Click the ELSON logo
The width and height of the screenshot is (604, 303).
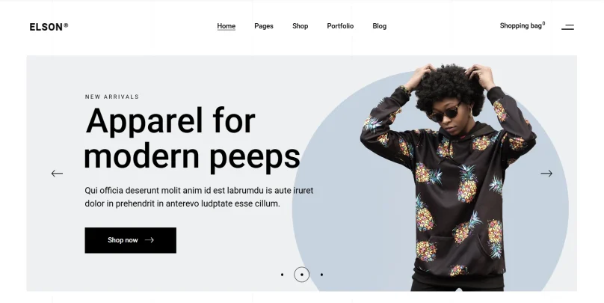[x=49, y=27]
